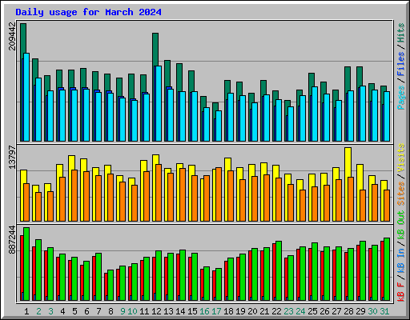Click the 887244 kB axis value
The image size is (410, 320).
12,240
